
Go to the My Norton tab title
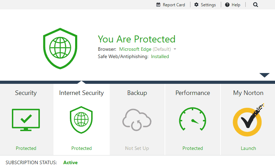tap(248, 93)
